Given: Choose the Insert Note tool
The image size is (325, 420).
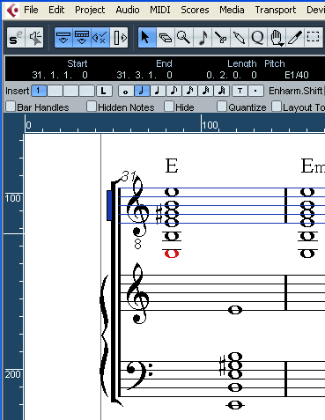Looking at the screenshot, I should 203,38.
